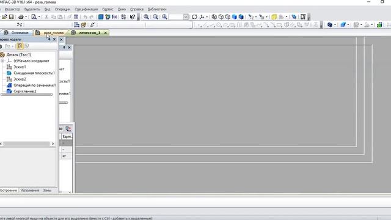Select Смещенная плоскость:1 in model tree
The width and height of the screenshot is (391, 220).
pos(34,73)
